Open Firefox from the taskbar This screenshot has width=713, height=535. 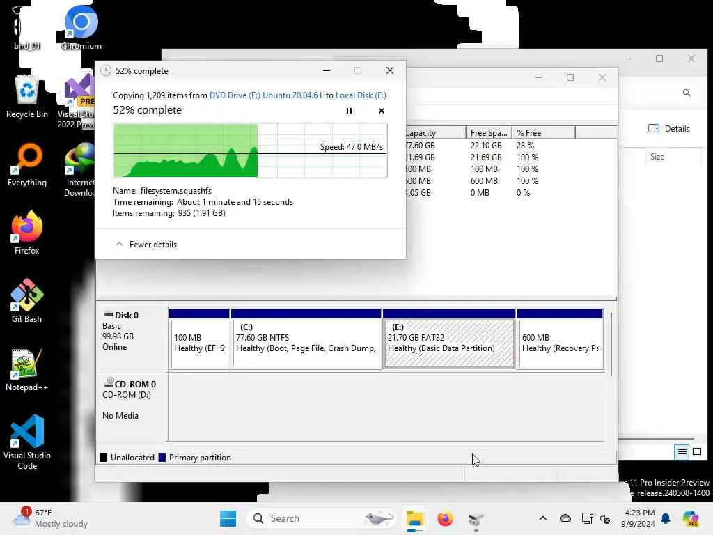[x=445, y=518]
